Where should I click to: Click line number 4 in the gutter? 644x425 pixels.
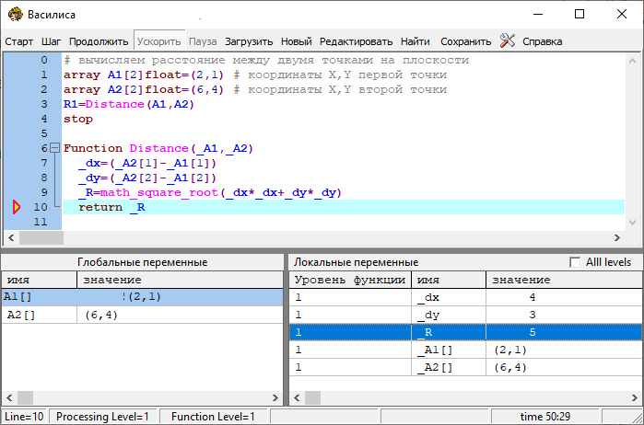click(x=43, y=119)
